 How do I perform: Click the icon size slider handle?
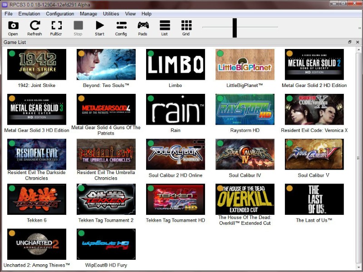point(235,28)
